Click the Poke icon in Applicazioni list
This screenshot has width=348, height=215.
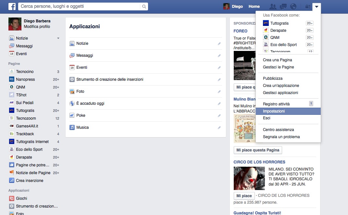coord(72,115)
